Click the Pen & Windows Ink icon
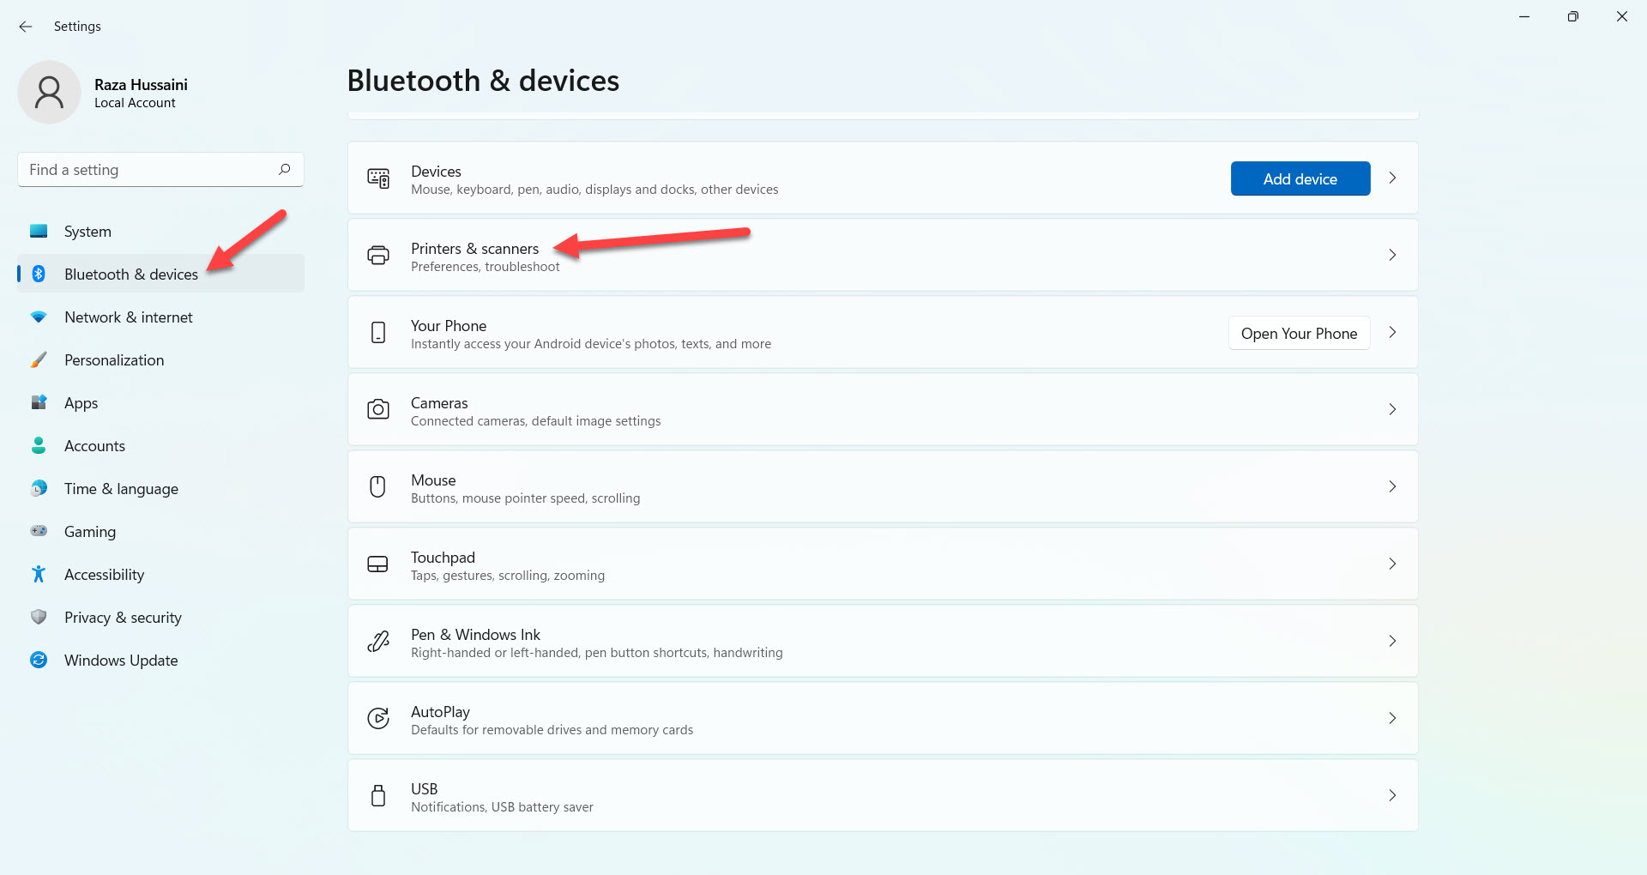Viewport: 1647px width, 875px height. [378, 642]
